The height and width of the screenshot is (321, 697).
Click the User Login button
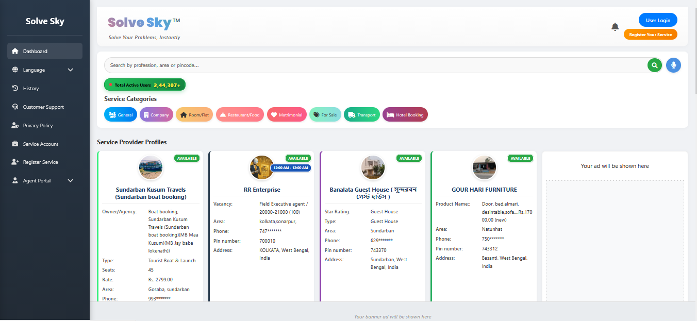(658, 20)
